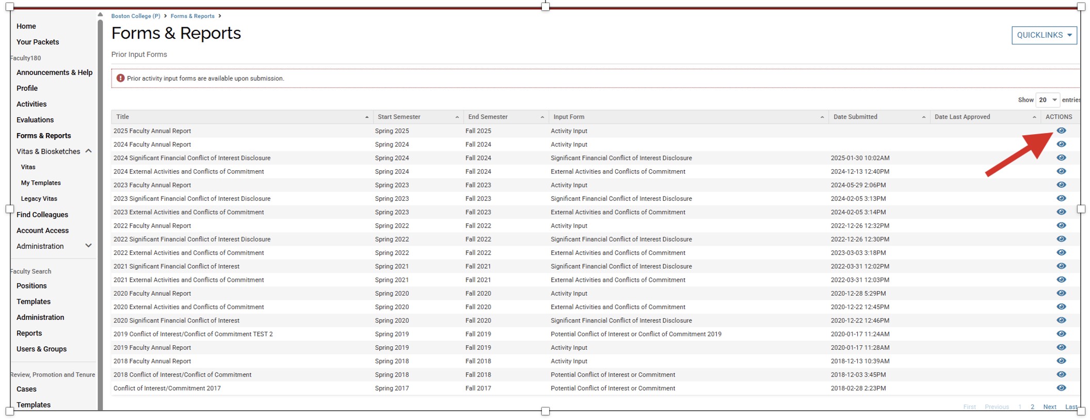
Task: Sort table by Start Semester column
Action: coord(418,117)
